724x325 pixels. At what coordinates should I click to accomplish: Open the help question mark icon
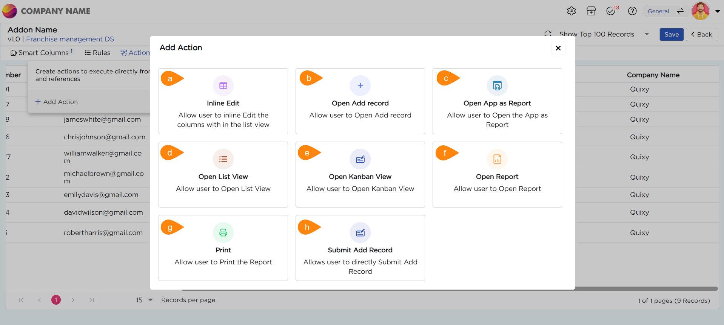point(632,11)
